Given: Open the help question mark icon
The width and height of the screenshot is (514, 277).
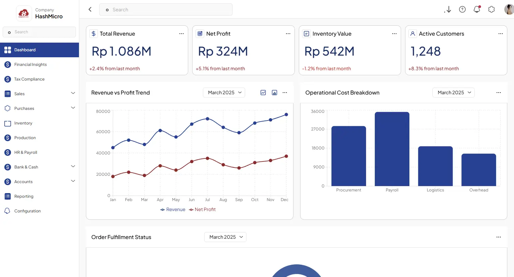Looking at the screenshot, I should point(462,10).
